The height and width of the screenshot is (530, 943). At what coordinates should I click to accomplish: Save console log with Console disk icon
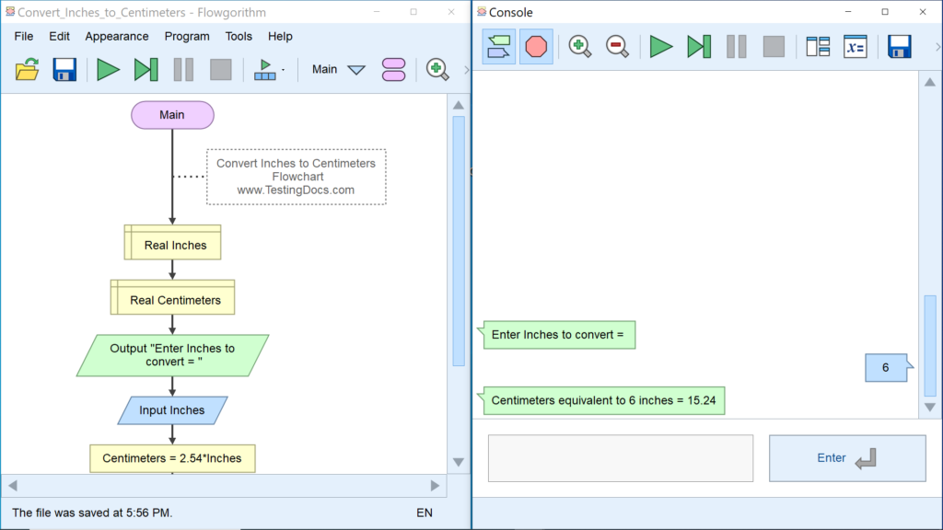[899, 46]
